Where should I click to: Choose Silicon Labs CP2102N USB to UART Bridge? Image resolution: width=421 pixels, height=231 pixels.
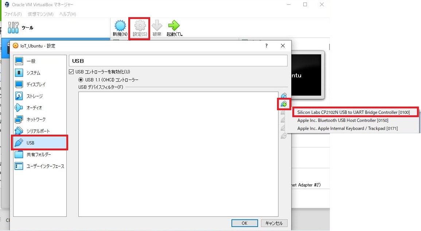pyautogui.click(x=353, y=112)
